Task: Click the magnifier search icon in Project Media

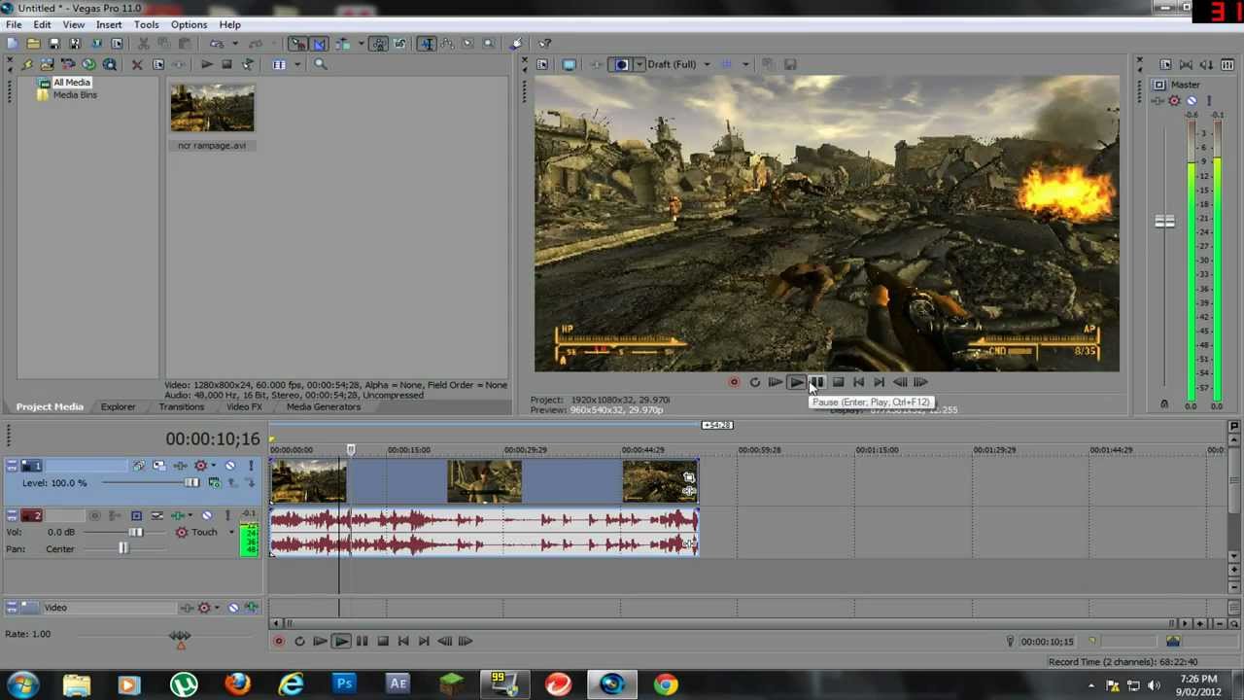Action: (x=320, y=64)
